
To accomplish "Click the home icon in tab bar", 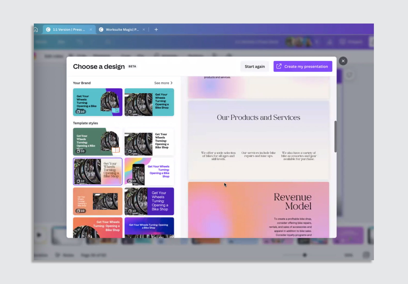I will tap(36, 30).
